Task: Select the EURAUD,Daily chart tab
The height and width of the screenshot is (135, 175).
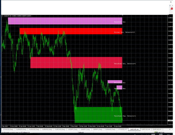Action: (110, 129)
